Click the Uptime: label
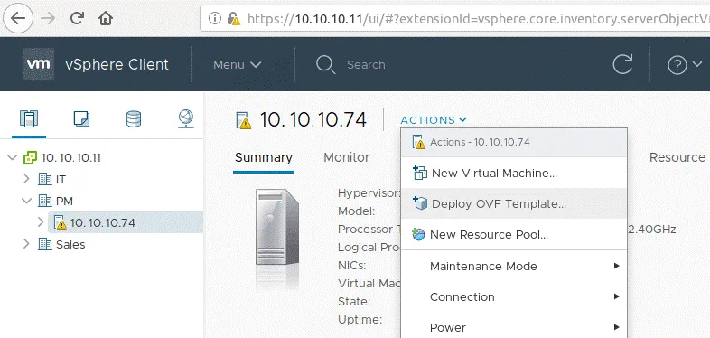Screen dimensions: 710x338 pyautogui.click(x=360, y=319)
